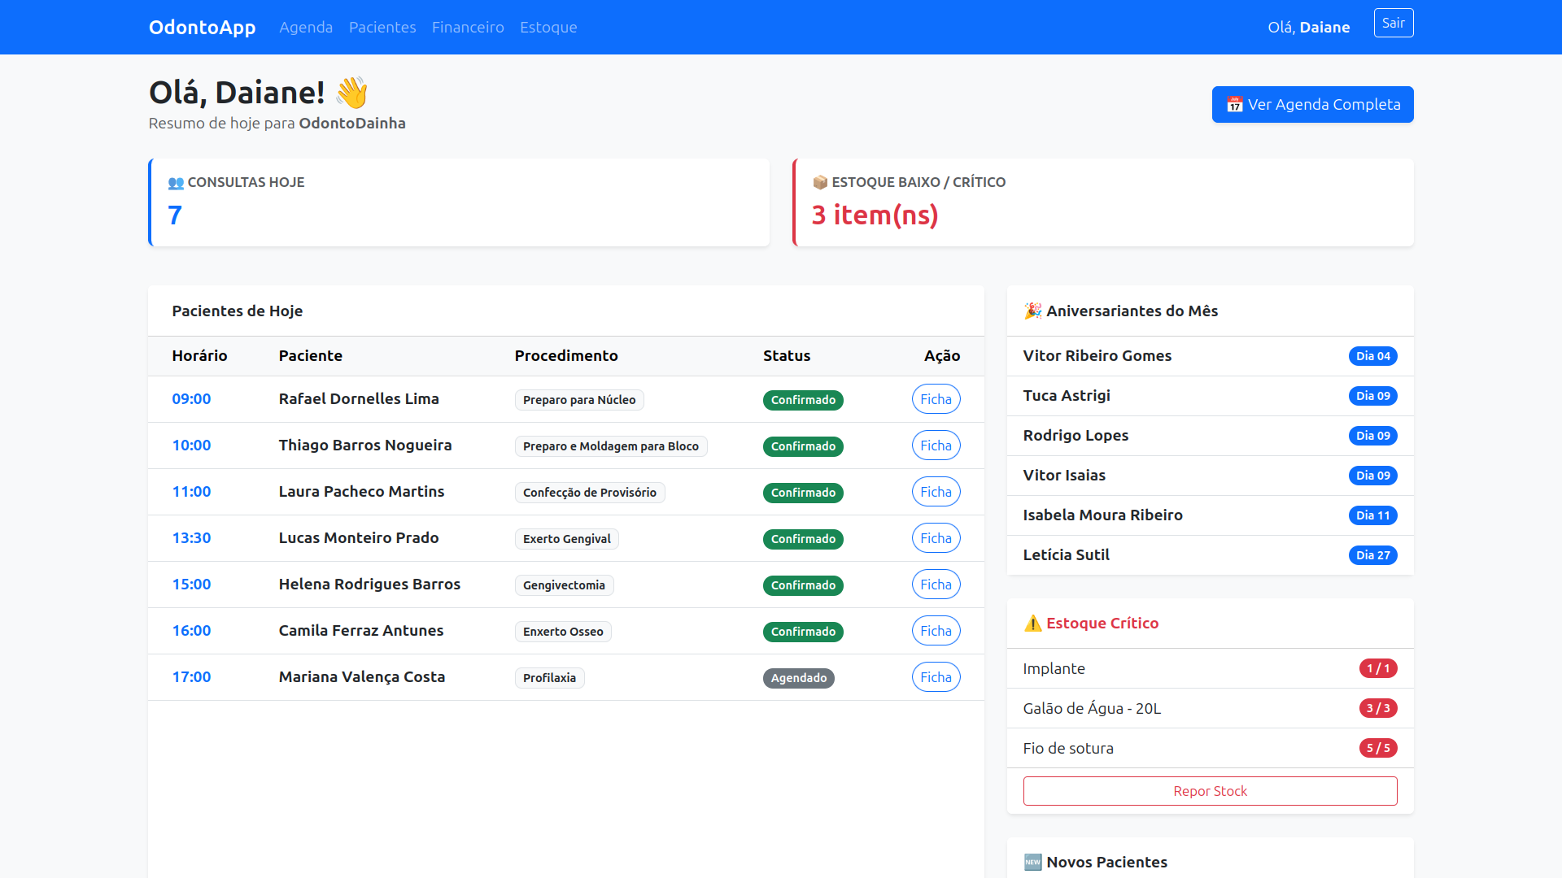1562x878 pixels.
Task: Click the OdontoApp brand logo
Action: [x=202, y=27]
